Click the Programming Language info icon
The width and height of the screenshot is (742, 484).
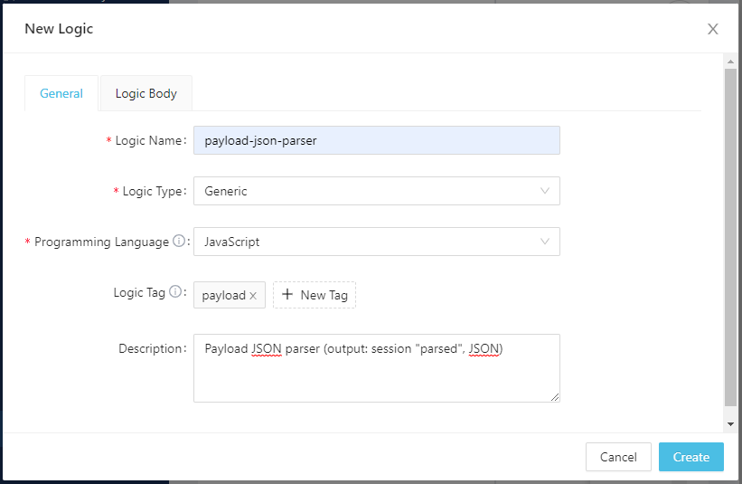tap(179, 242)
